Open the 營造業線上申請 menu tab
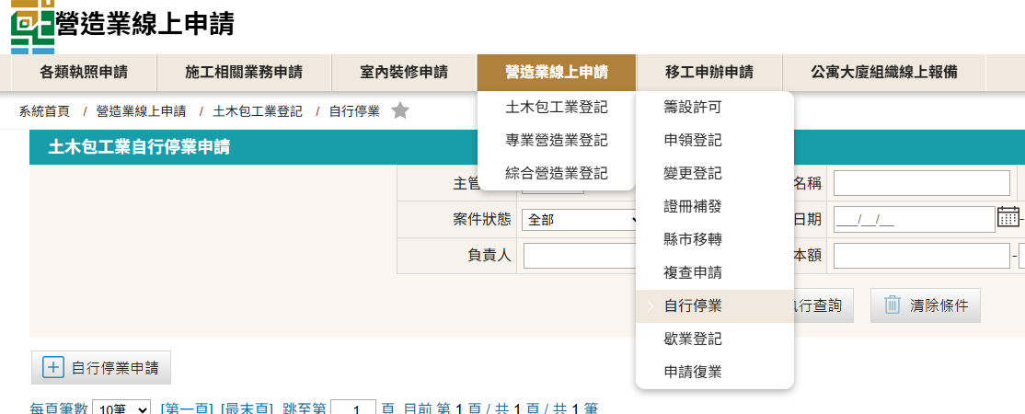 pos(556,72)
